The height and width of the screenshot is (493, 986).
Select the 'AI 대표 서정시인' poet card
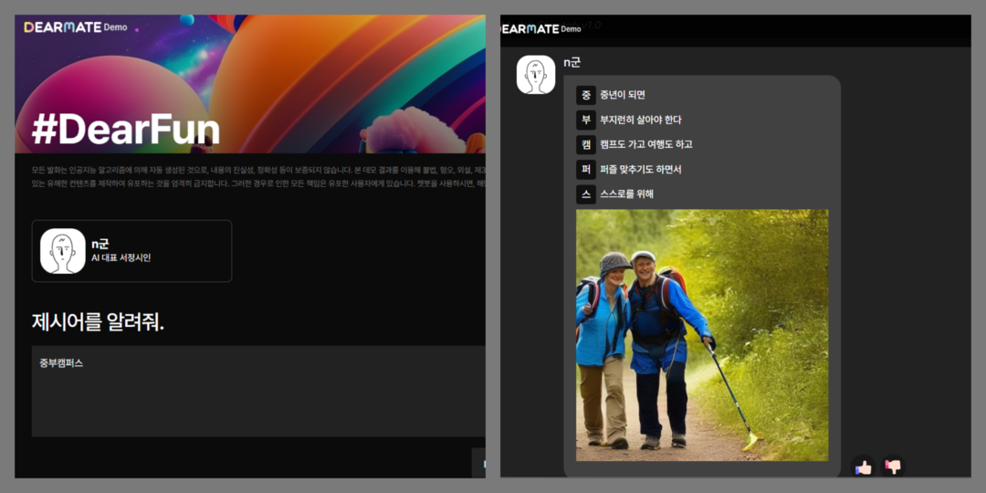point(131,251)
